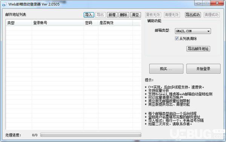Click the 清理无效 clean invalid button
Screen dimensions: 226x142
(172, 15)
